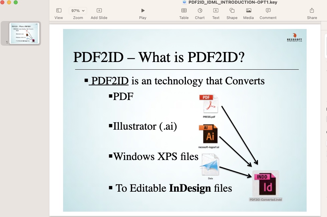Select the slide title 'What is PDF2ID?'

[159, 57]
